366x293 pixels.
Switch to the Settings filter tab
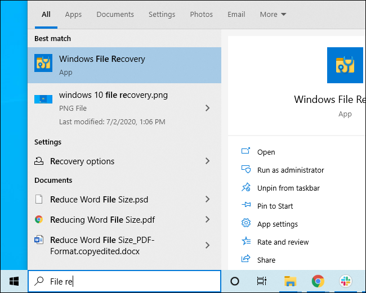[162, 14]
